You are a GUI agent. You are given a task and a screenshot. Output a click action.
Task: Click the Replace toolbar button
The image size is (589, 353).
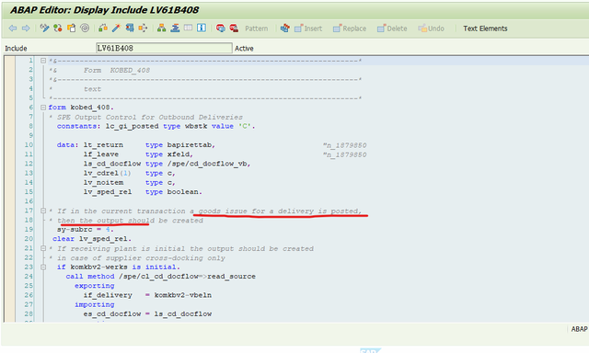point(350,28)
